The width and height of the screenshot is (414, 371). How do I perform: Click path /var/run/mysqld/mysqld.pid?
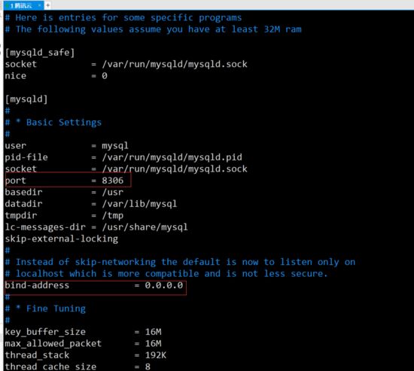172,157
